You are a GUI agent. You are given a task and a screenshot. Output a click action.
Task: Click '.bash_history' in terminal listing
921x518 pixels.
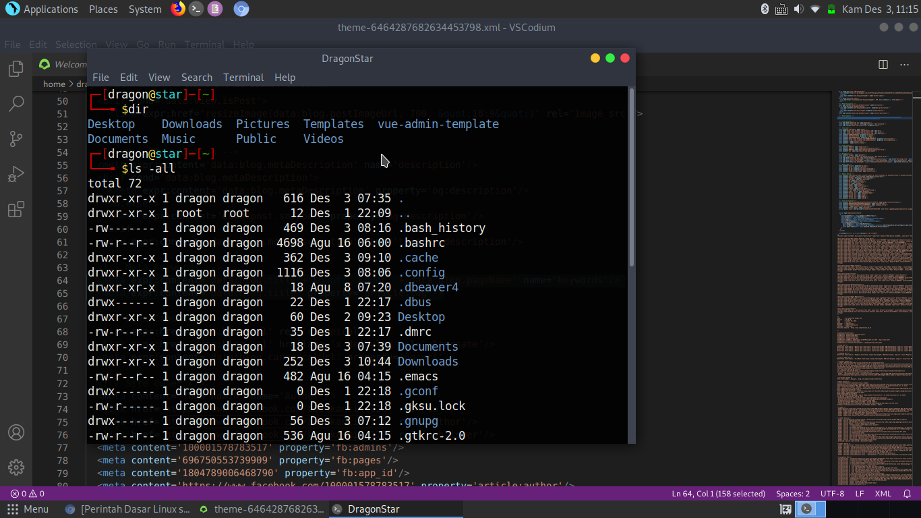pyautogui.click(x=442, y=228)
